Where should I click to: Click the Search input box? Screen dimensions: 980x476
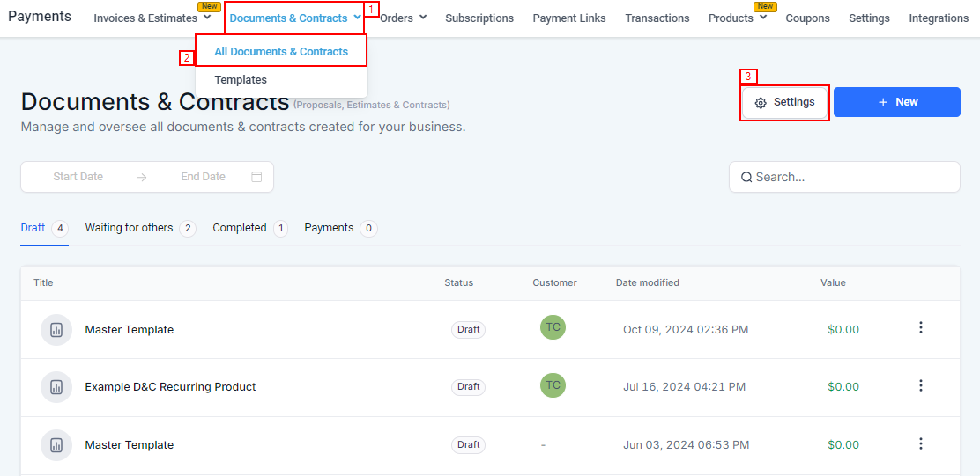[844, 177]
